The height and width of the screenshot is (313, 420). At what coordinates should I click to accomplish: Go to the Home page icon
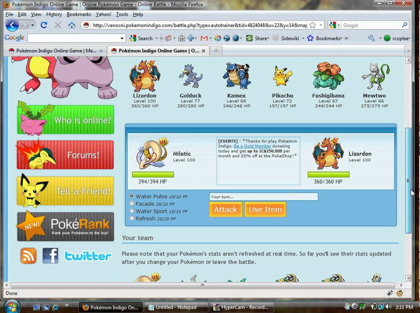tap(71, 26)
